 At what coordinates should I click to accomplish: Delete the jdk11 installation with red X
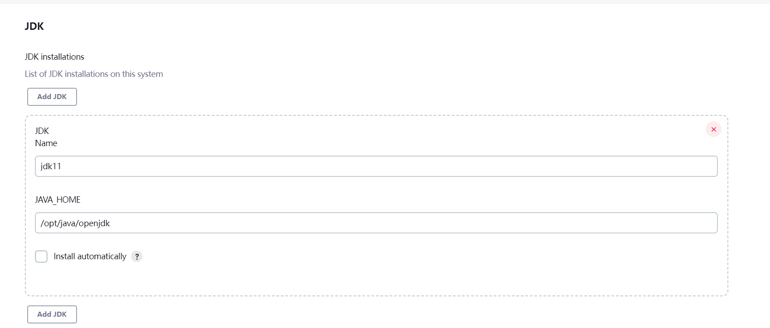[x=713, y=129]
